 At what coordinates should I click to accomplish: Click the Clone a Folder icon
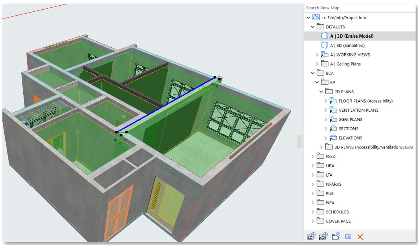coord(323,236)
